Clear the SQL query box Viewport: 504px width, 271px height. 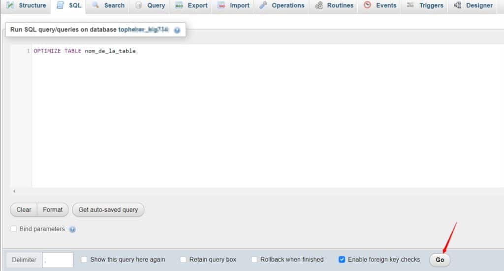24,210
